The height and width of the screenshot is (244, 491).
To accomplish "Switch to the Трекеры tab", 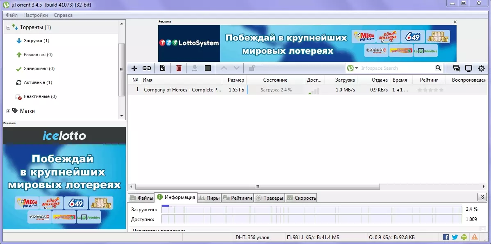I will point(269,198).
